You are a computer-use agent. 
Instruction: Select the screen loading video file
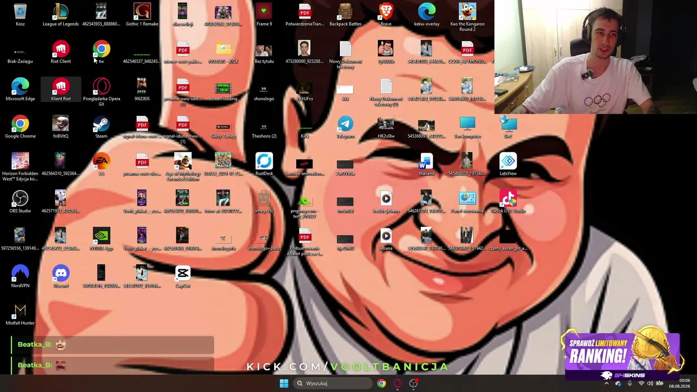pyautogui.click(x=223, y=90)
